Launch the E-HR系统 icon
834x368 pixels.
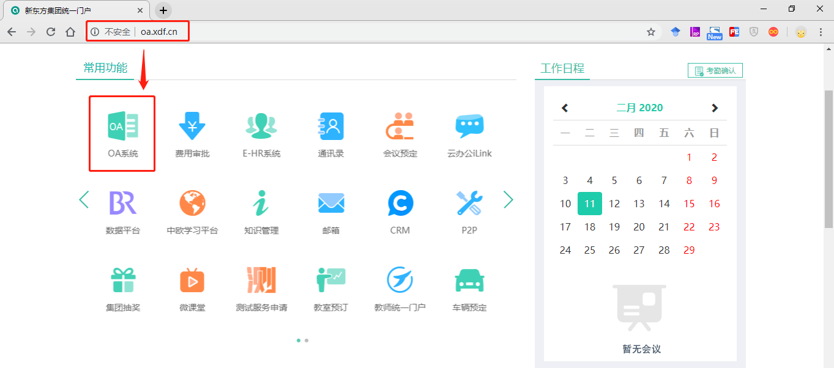[x=261, y=127]
